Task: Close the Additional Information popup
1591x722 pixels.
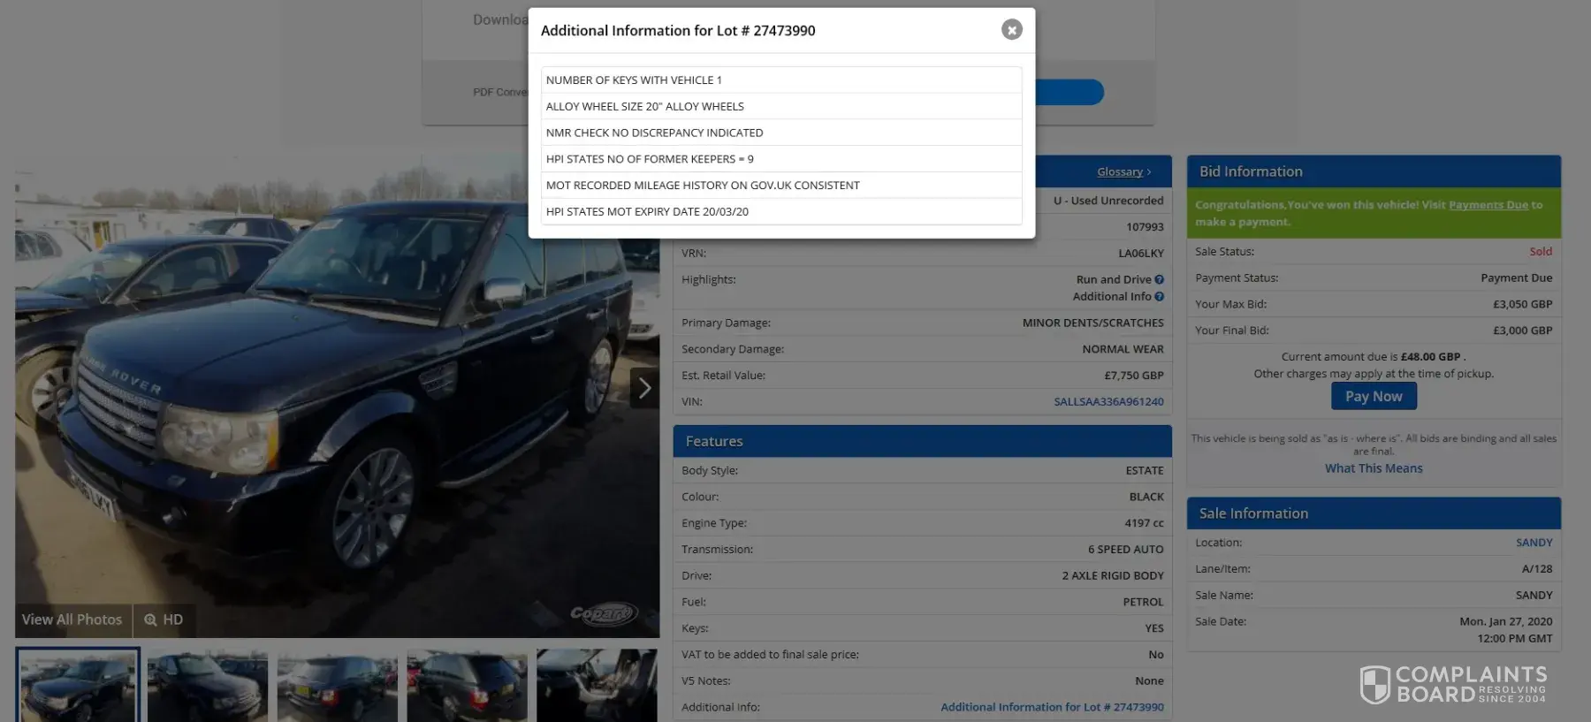Action: [1011, 30]
